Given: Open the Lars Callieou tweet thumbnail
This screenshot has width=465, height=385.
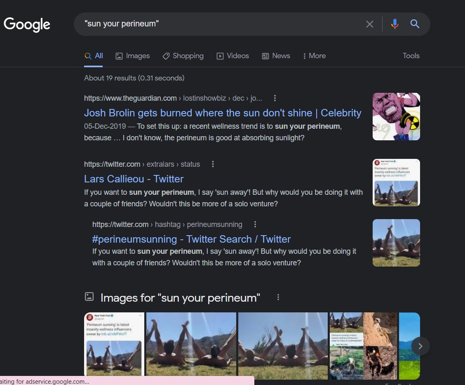Looking at the screenshot, I should click(x=396, y=182).
